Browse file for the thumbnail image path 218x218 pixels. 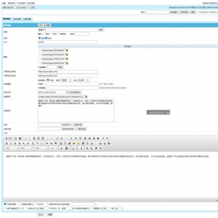(86, 96)
